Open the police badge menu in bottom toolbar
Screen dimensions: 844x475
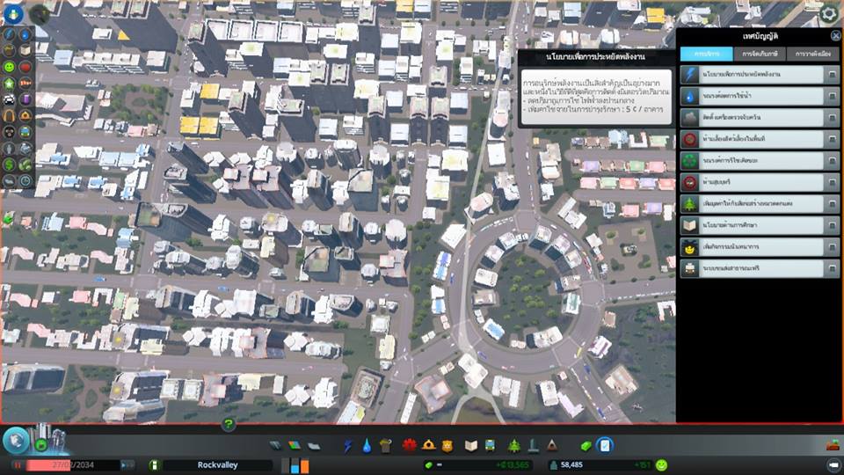tap(447, 445)
